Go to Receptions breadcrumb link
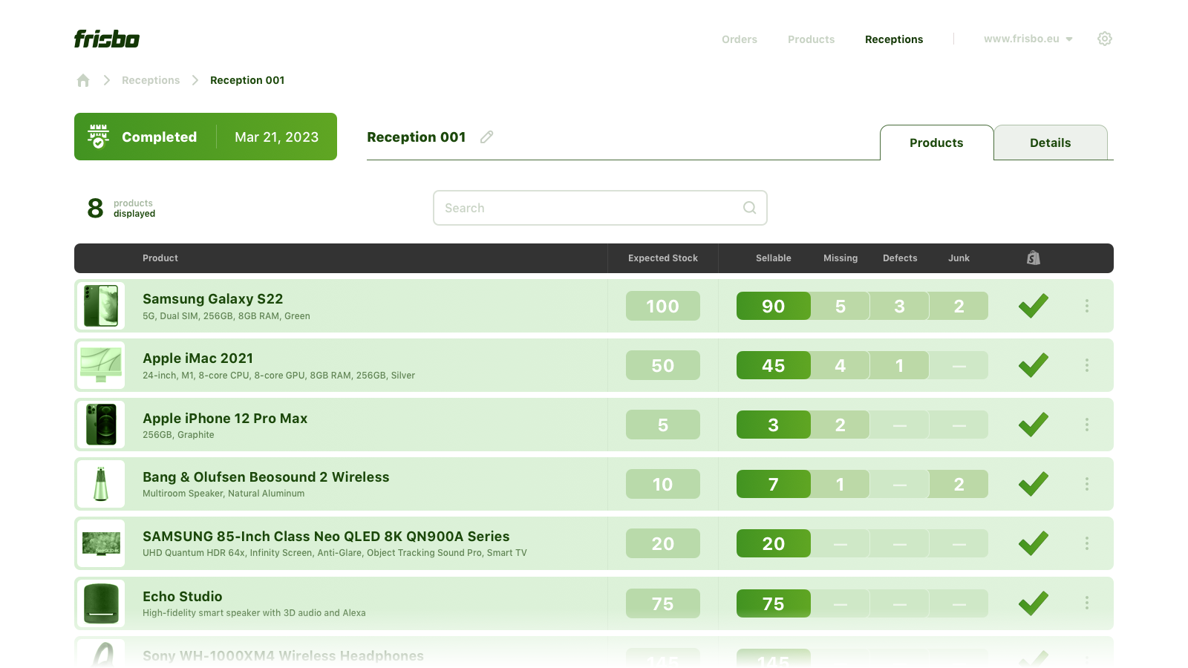 click(151, 80)
